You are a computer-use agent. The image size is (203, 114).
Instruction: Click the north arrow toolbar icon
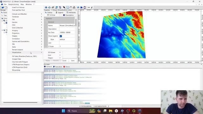(x=92, y=7)
